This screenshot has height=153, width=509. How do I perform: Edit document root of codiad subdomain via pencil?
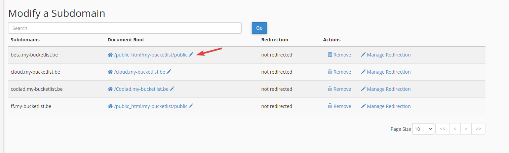172,89
